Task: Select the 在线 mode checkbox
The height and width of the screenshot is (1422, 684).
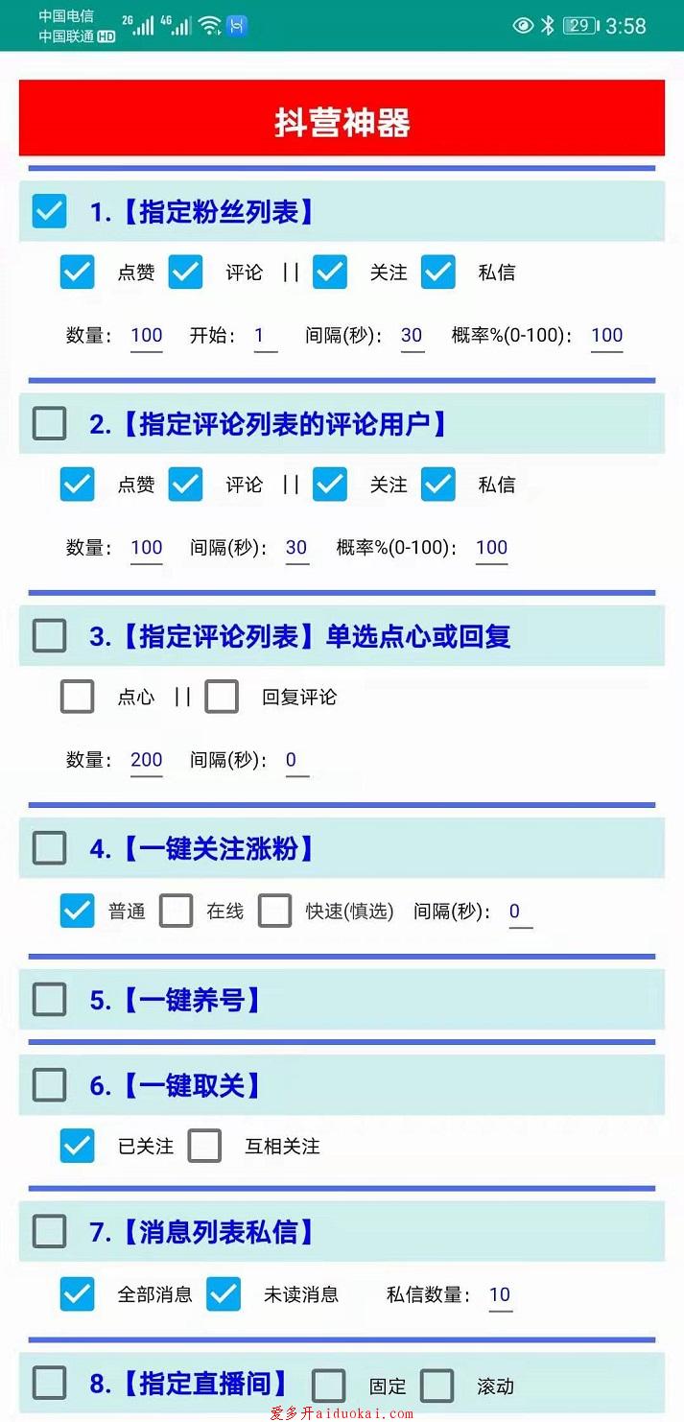Action: (x=177, y=911)
